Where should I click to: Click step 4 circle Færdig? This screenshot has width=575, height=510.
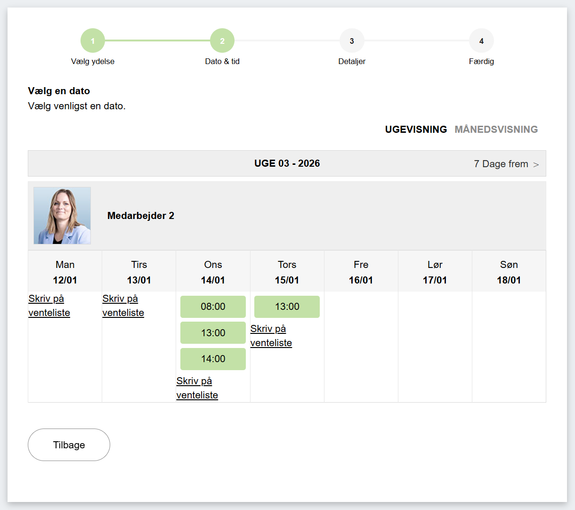481,41
